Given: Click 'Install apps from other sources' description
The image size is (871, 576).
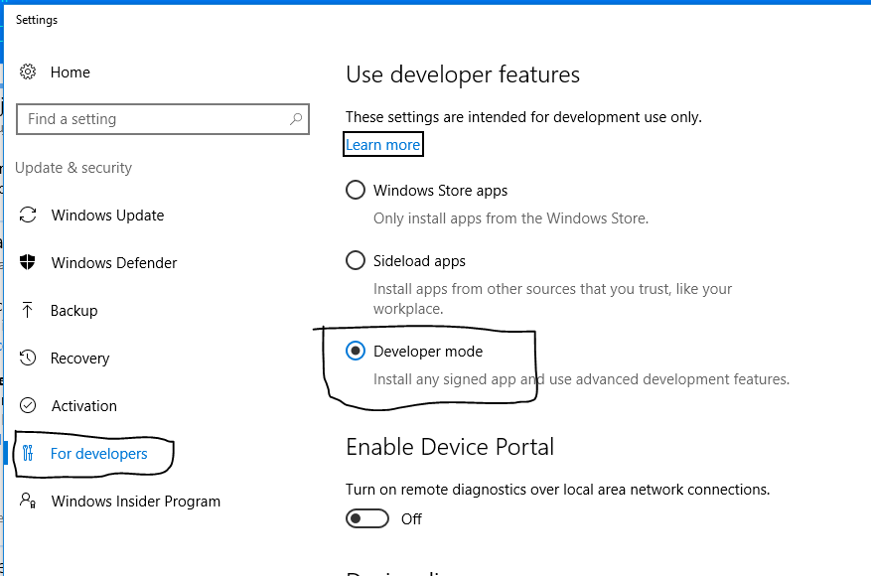Looking at the screenshot, I should (x=553, y=299).
